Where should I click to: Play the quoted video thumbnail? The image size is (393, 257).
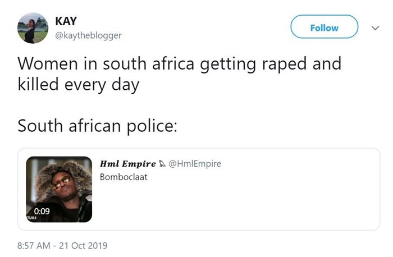[59, 189]
